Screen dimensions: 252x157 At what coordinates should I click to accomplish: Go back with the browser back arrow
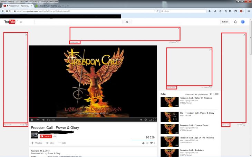pos(3,11)
